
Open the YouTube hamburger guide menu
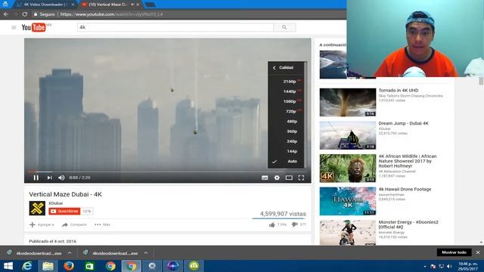[x=14, y=27]
